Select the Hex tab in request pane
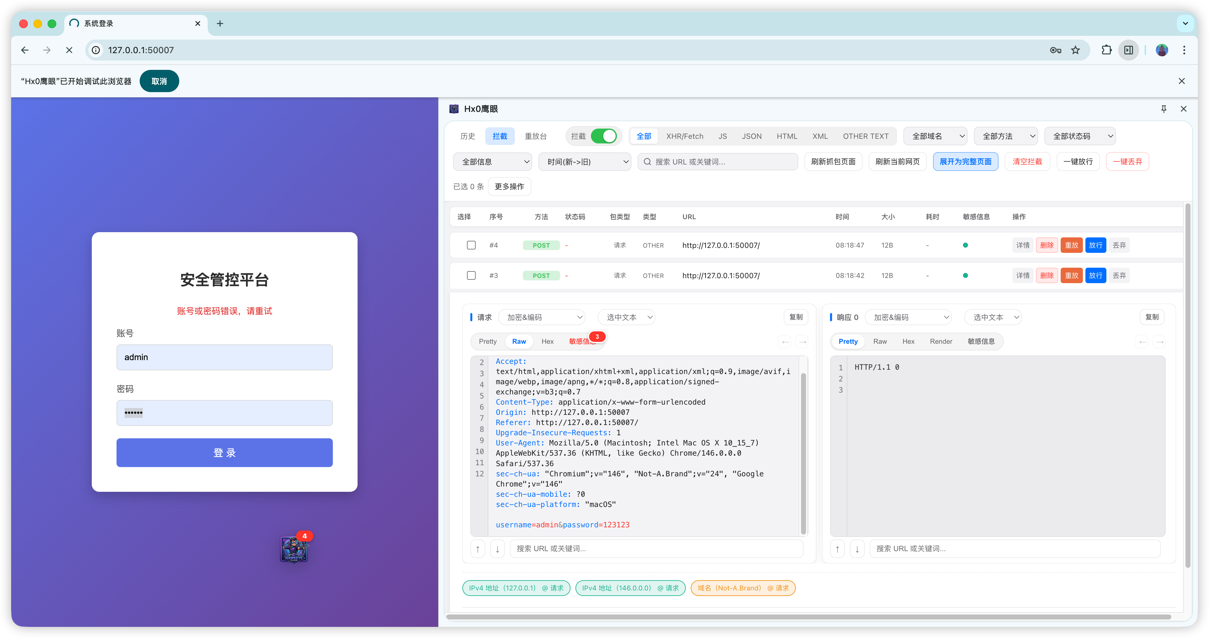The width and height of the screenshot is (1209, 638). (x=547, y=341)
